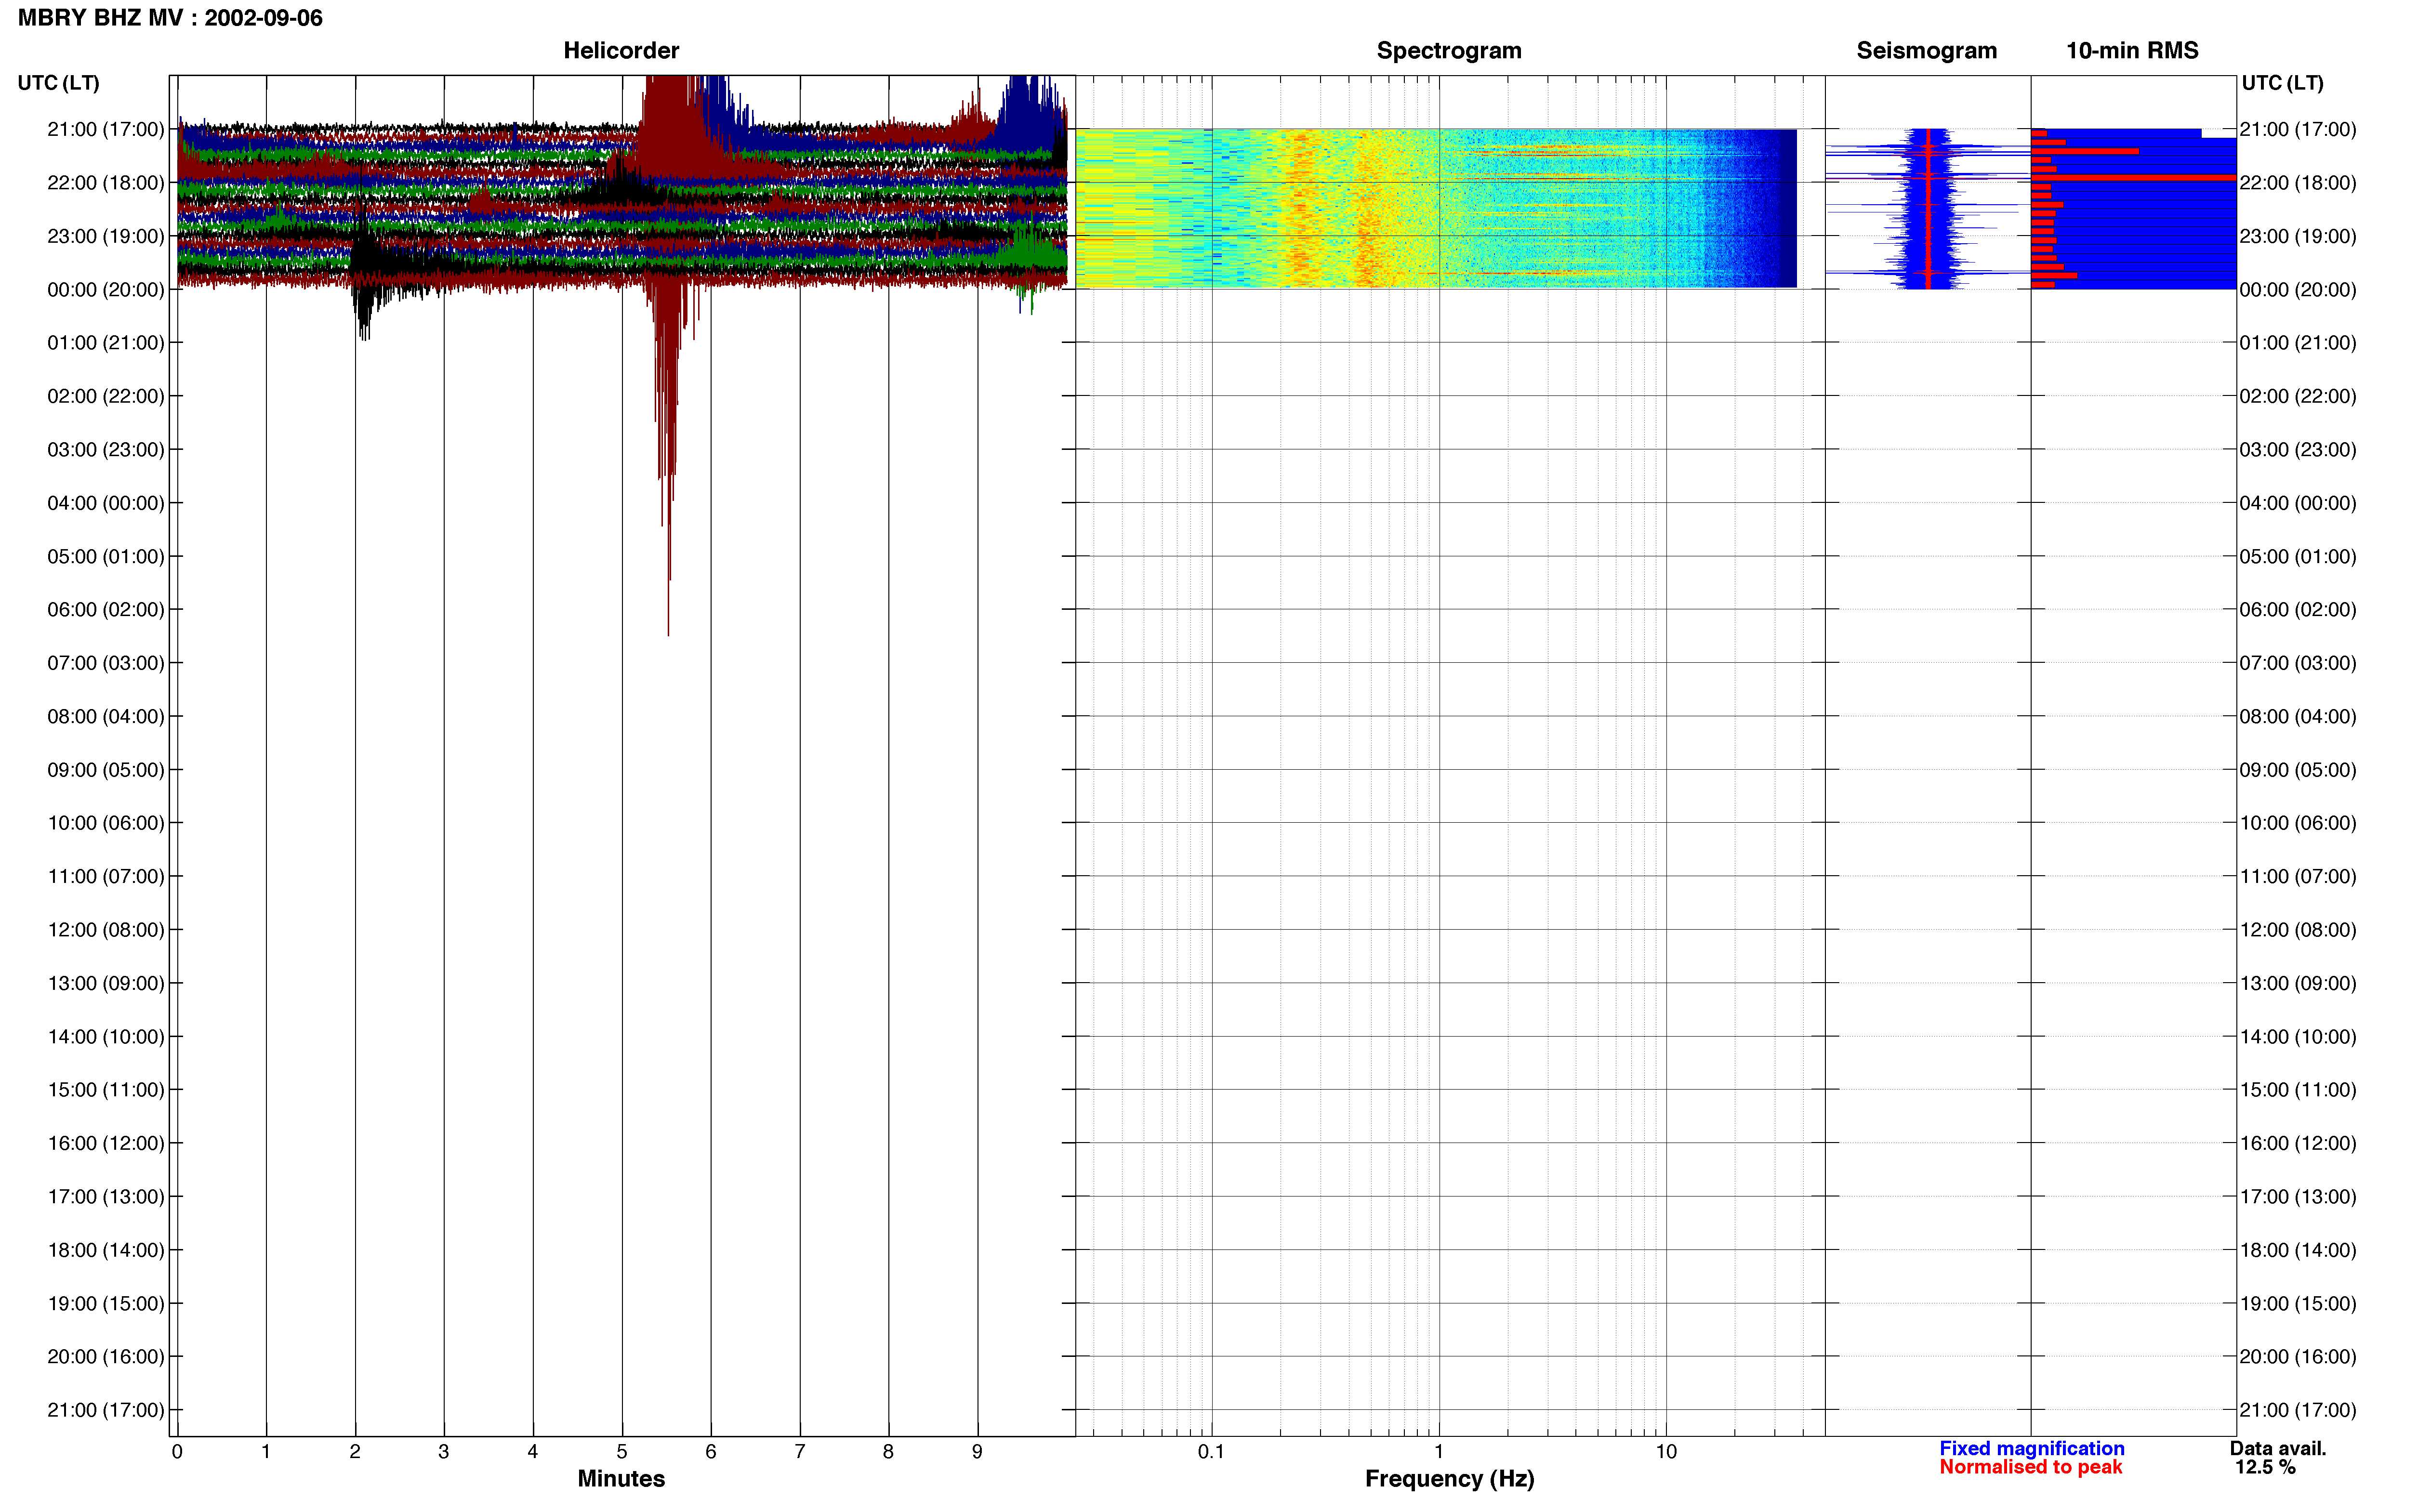Click right axis label '08:00 (04:00)'
Viewport: 2418px width, 1512px height.
click(2298, 716)
